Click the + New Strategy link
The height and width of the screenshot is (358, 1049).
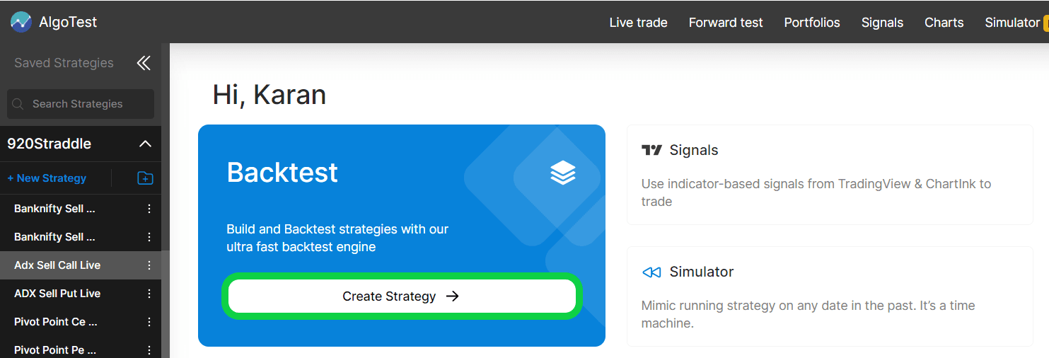[47, 178]
